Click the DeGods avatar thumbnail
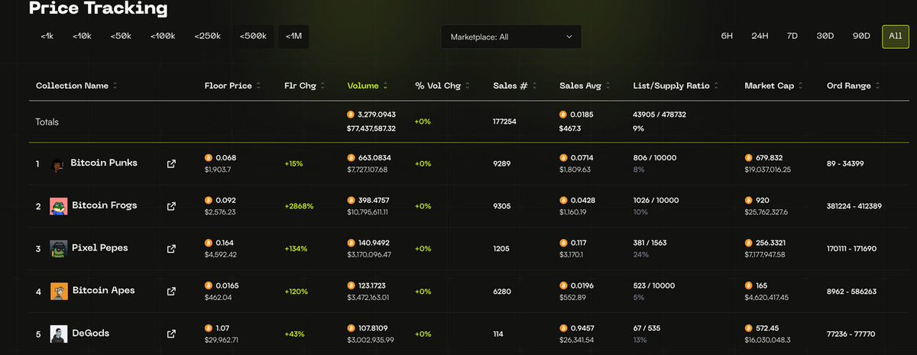 coord(59,334)
